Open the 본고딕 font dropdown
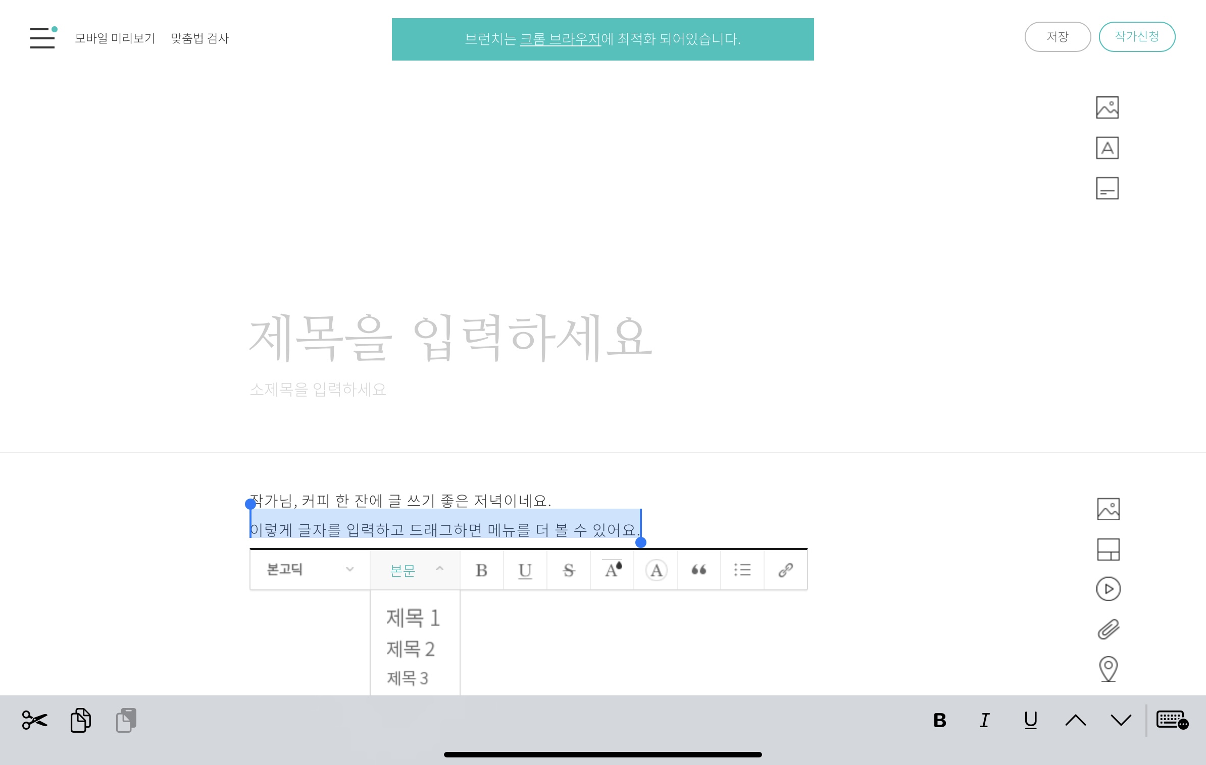 click(x=310, y=570)
